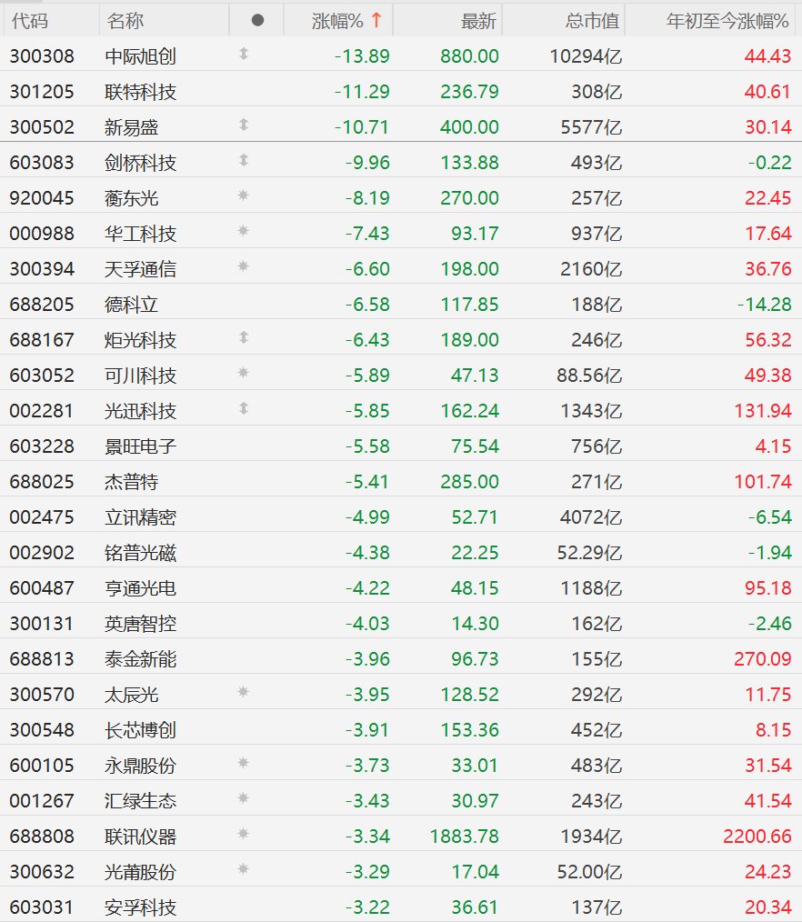Select stock name 亨通光电
Screen dimensions: 802x922
pos(141,588)
